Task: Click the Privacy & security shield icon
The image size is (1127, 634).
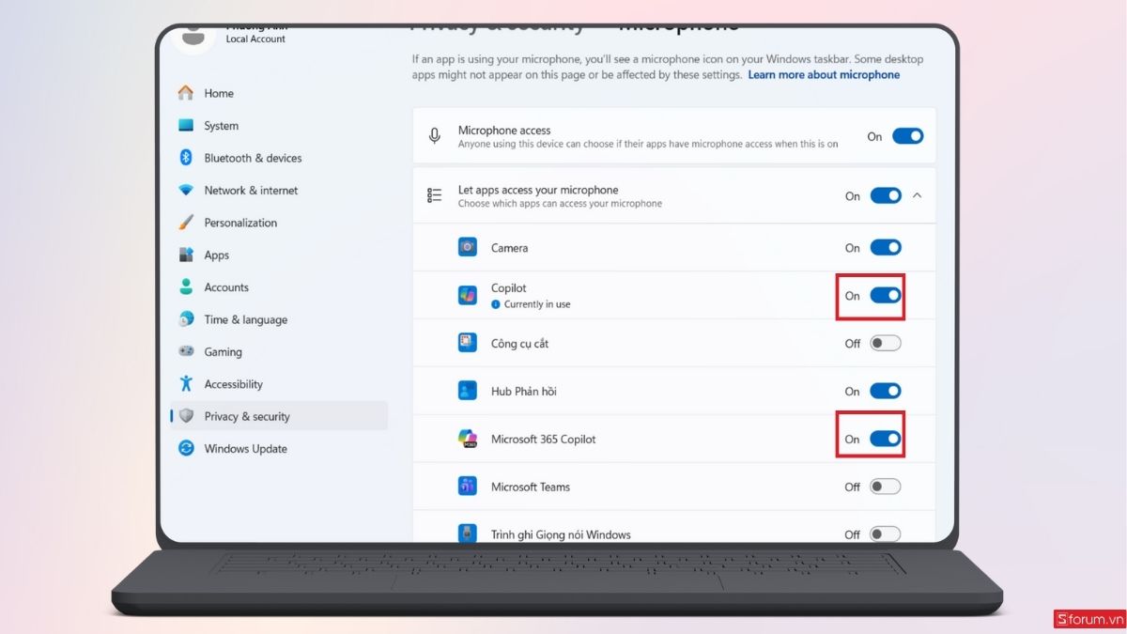Action: [x=186, y=416]
